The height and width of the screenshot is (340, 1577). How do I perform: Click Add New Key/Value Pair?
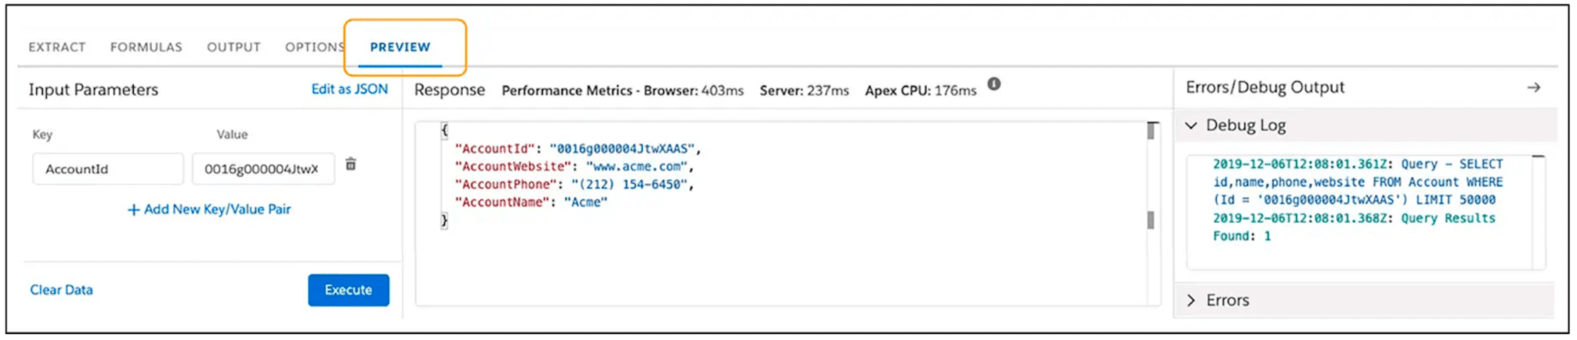point(209,209)
